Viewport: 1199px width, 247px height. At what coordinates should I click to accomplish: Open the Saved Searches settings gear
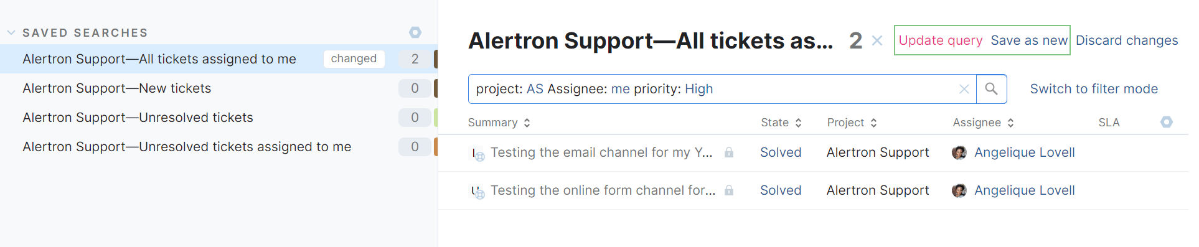click(415, 32)
